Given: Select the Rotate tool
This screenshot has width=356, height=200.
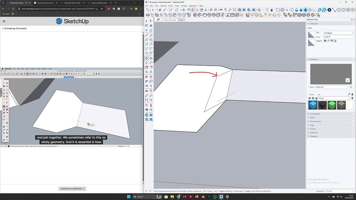Looking at the screenshot, I should pyautogui.click(x=146, y=63).
